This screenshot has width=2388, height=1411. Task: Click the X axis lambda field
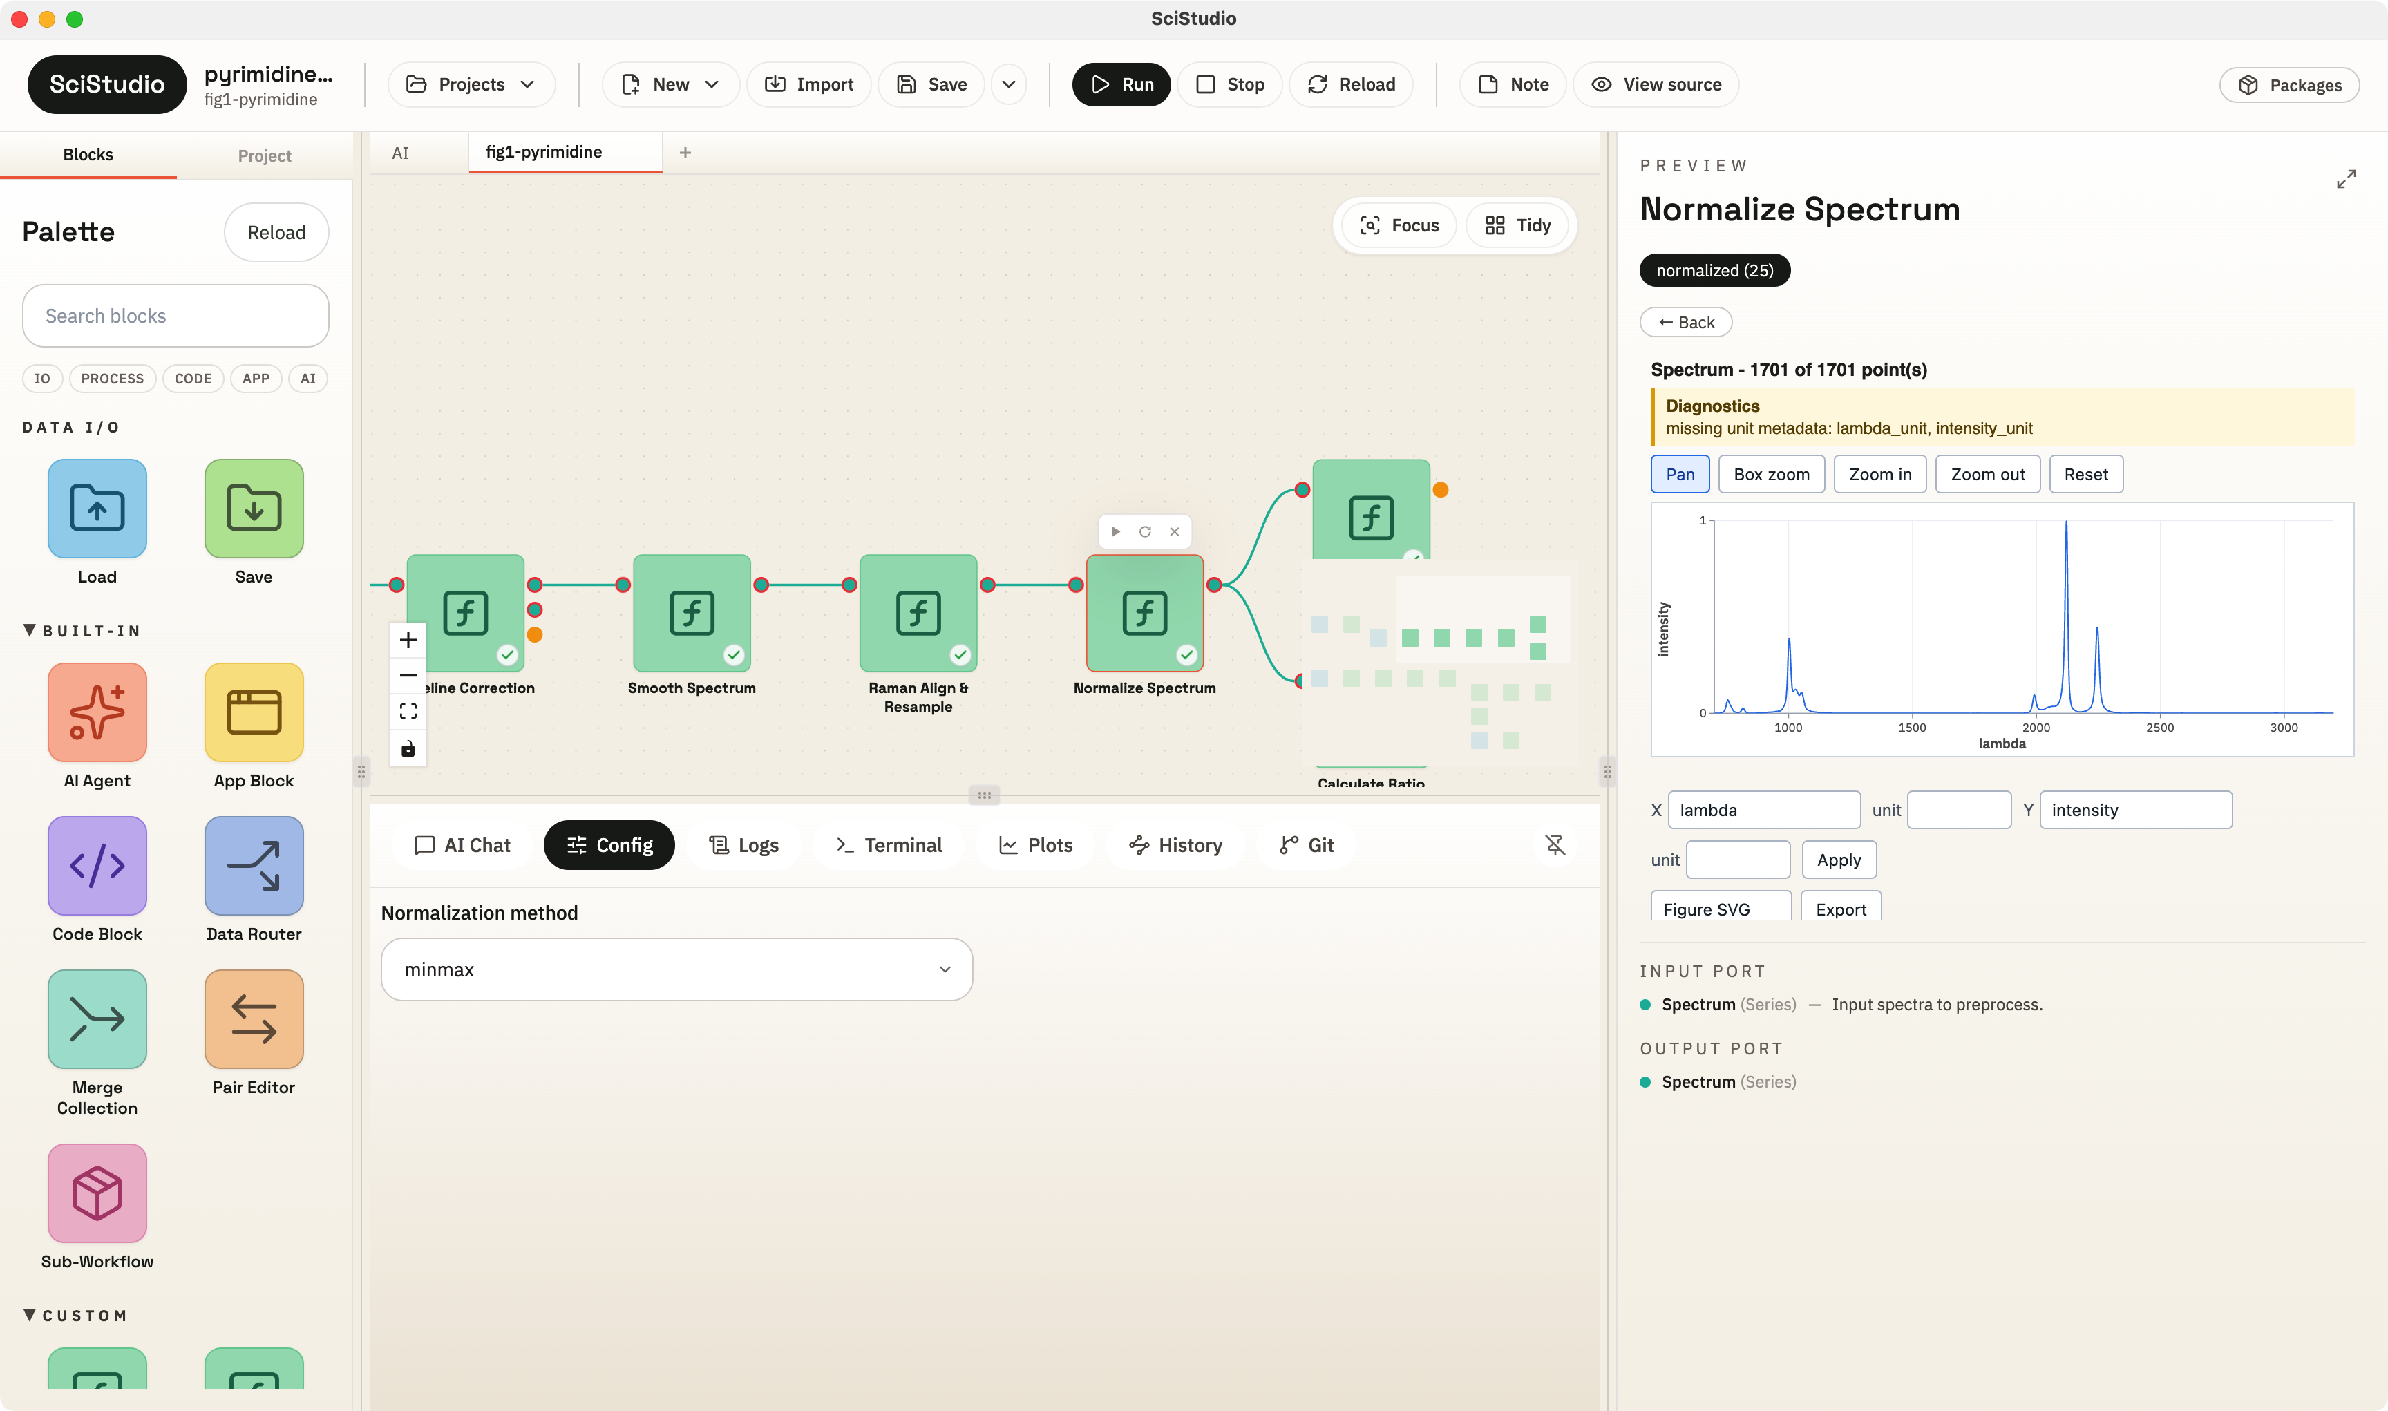(x=1764, y=810)
